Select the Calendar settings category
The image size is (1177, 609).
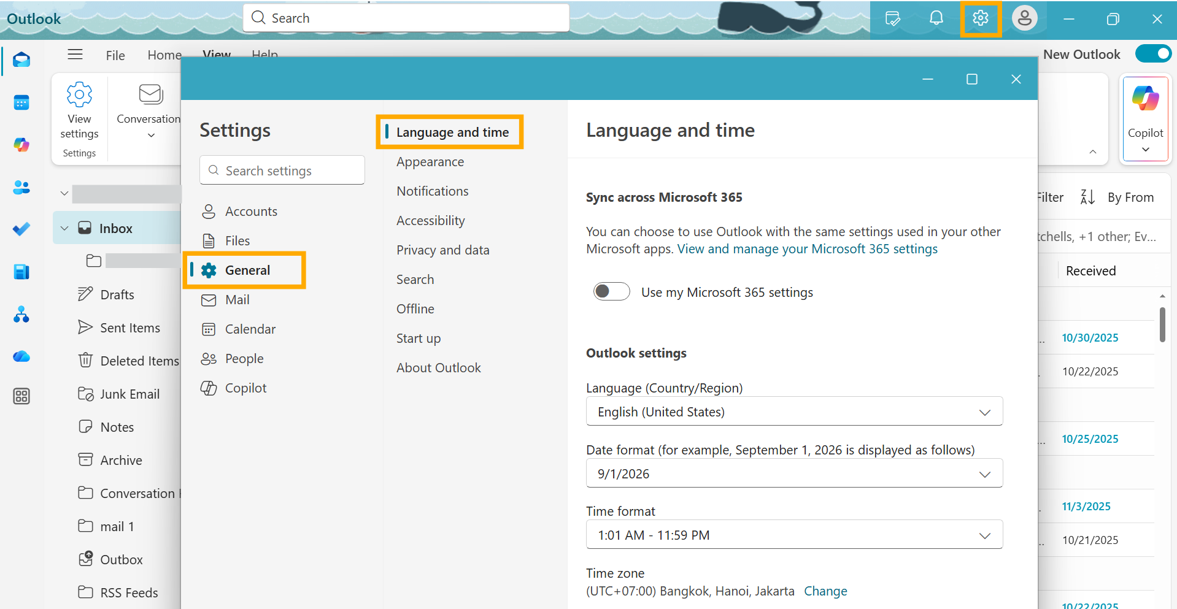point(250,329)
